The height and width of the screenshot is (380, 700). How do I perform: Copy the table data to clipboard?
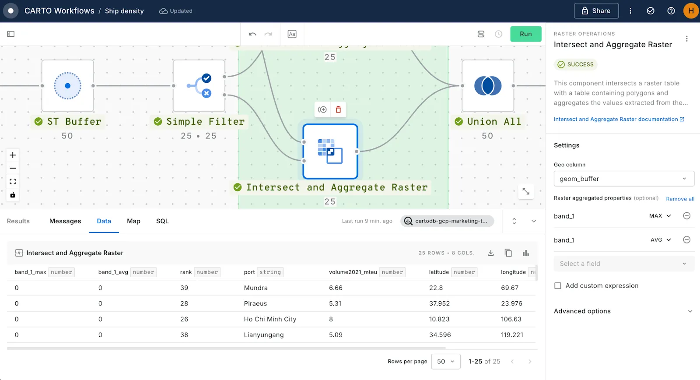pyautogui.click(x=508, y=253)
